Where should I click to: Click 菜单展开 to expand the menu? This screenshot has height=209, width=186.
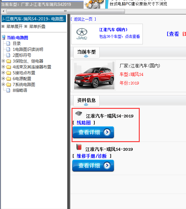tap(14, 27)
